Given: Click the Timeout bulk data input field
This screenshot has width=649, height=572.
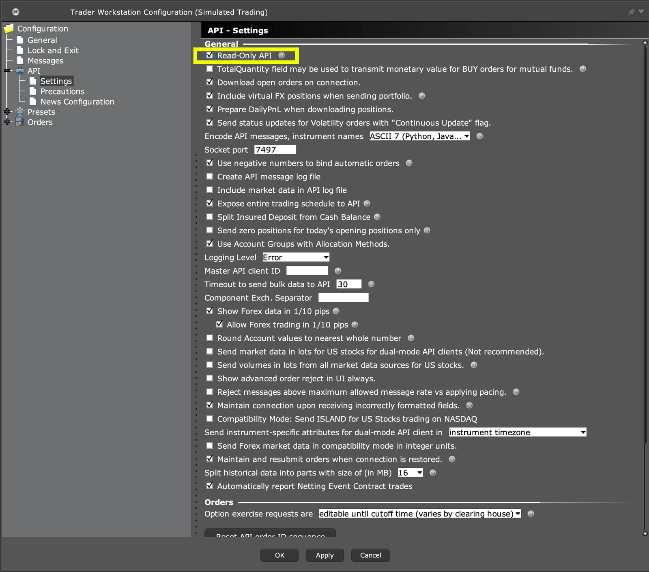Looking at the screenshot, I should 349,284.
